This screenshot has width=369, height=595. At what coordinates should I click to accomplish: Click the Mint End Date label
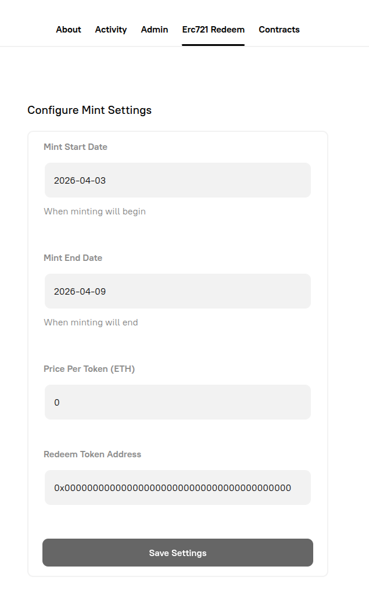(73, 258)
